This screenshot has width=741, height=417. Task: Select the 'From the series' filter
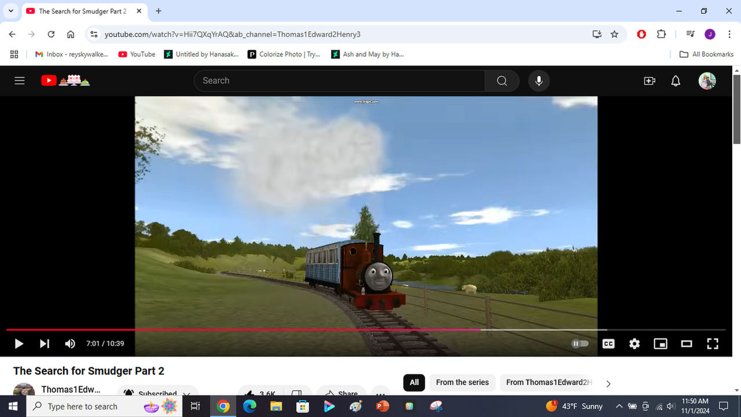(462, 382)
